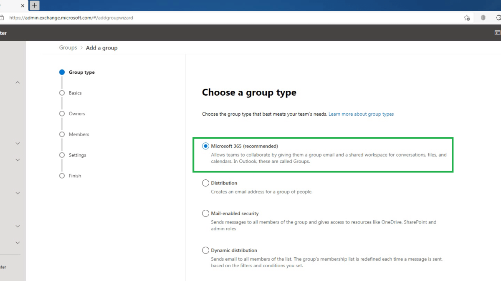Open a new browser tab
The image size is (501, 281).
pos(35,5)
